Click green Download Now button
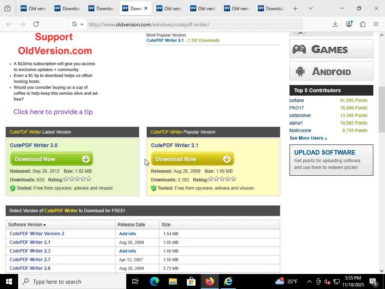Screen dimensions: 385x289 (x=52, y=159)
